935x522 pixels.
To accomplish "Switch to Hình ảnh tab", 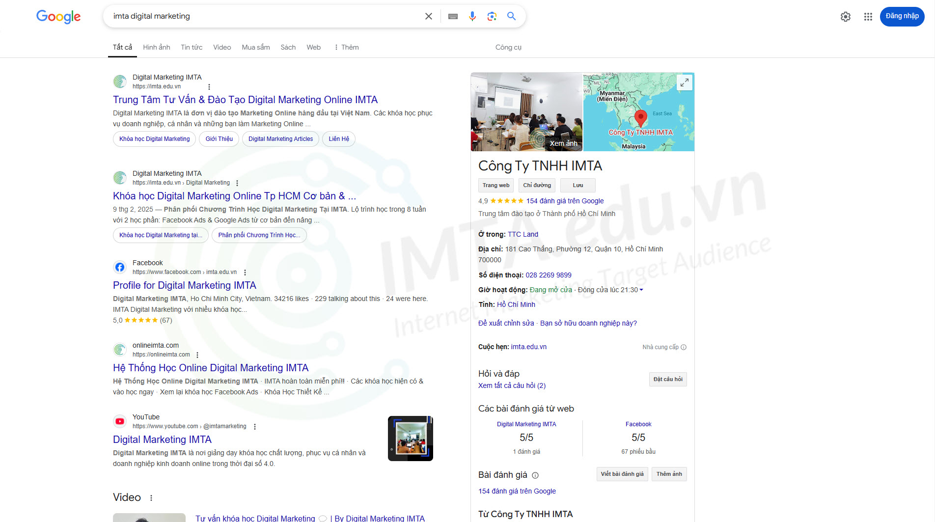I will point(157,47).
